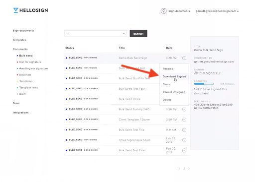Click the 4:28 PM date cell
The height and width of the screenshot is (182, 255).
coord(171,58)
